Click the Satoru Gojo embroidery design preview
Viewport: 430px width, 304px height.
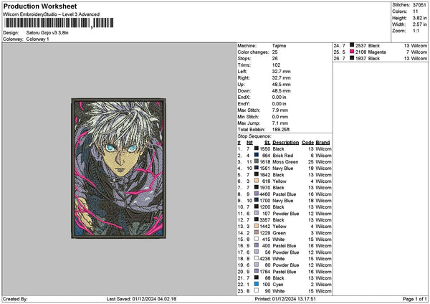pos(118,168)
